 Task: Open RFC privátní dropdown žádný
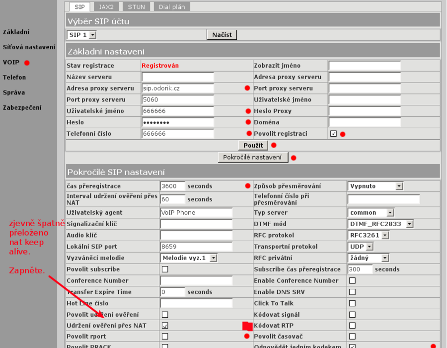point(369,258)
